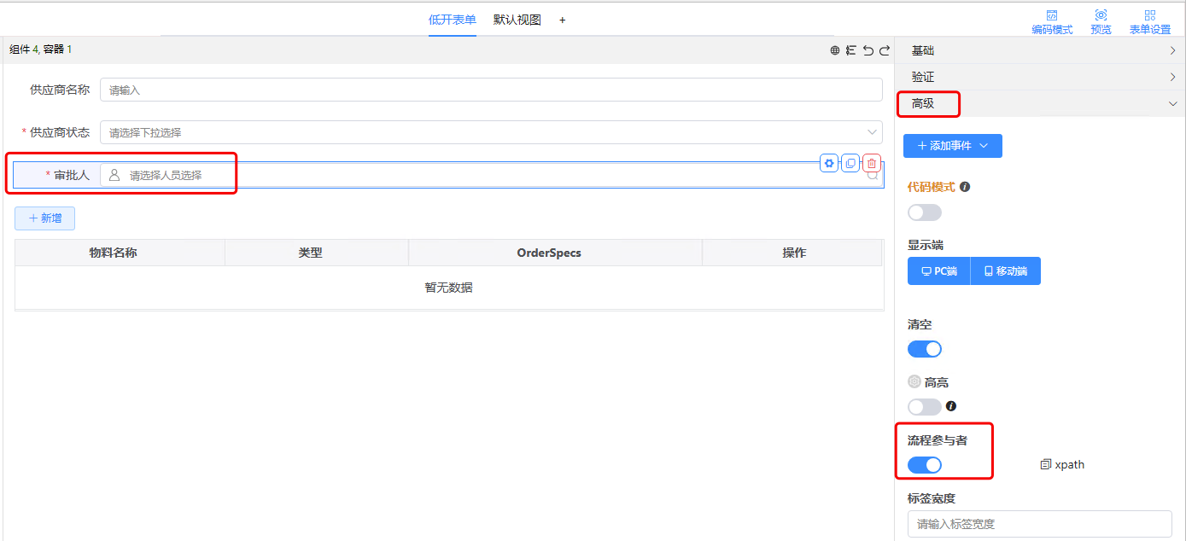Viewport: 1186px width, 541px height.
Task: Click the redo arrow icon
Action: click(885, 50)
